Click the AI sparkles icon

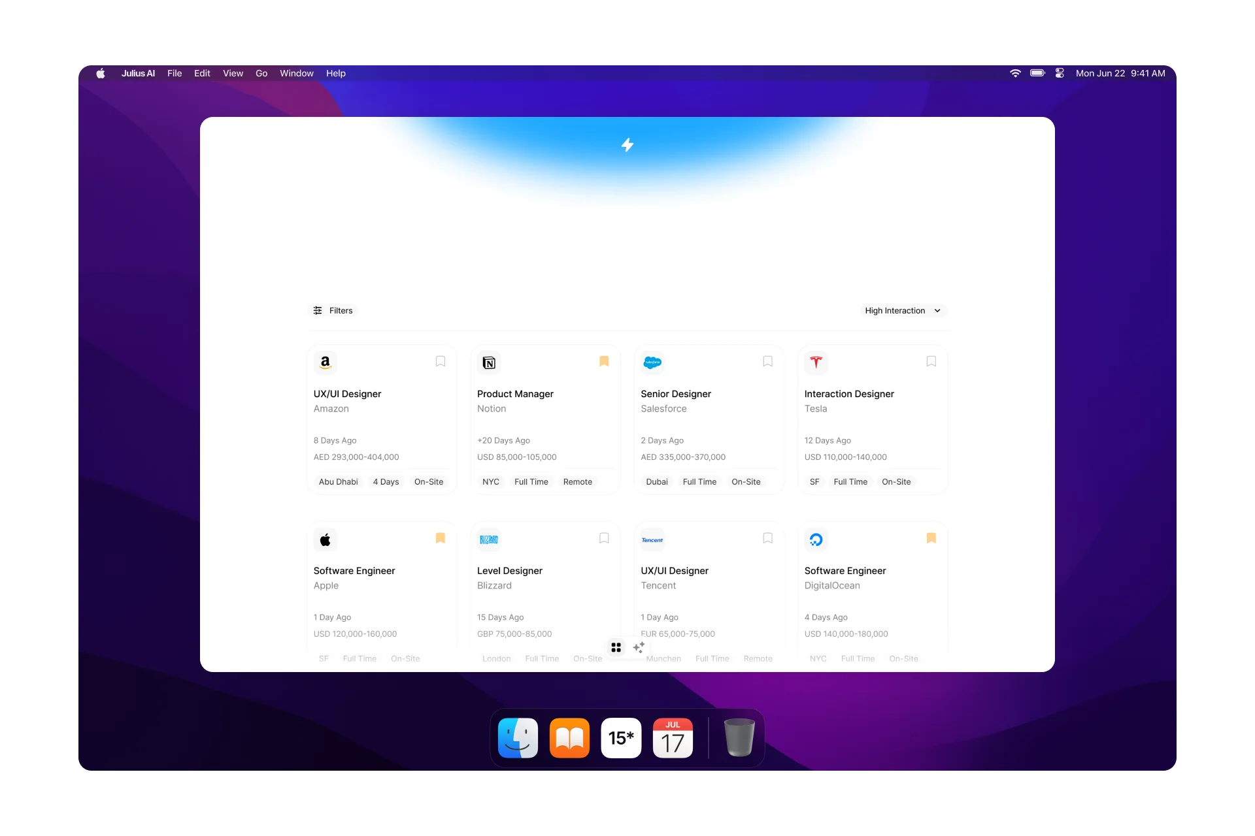point(639,647)
